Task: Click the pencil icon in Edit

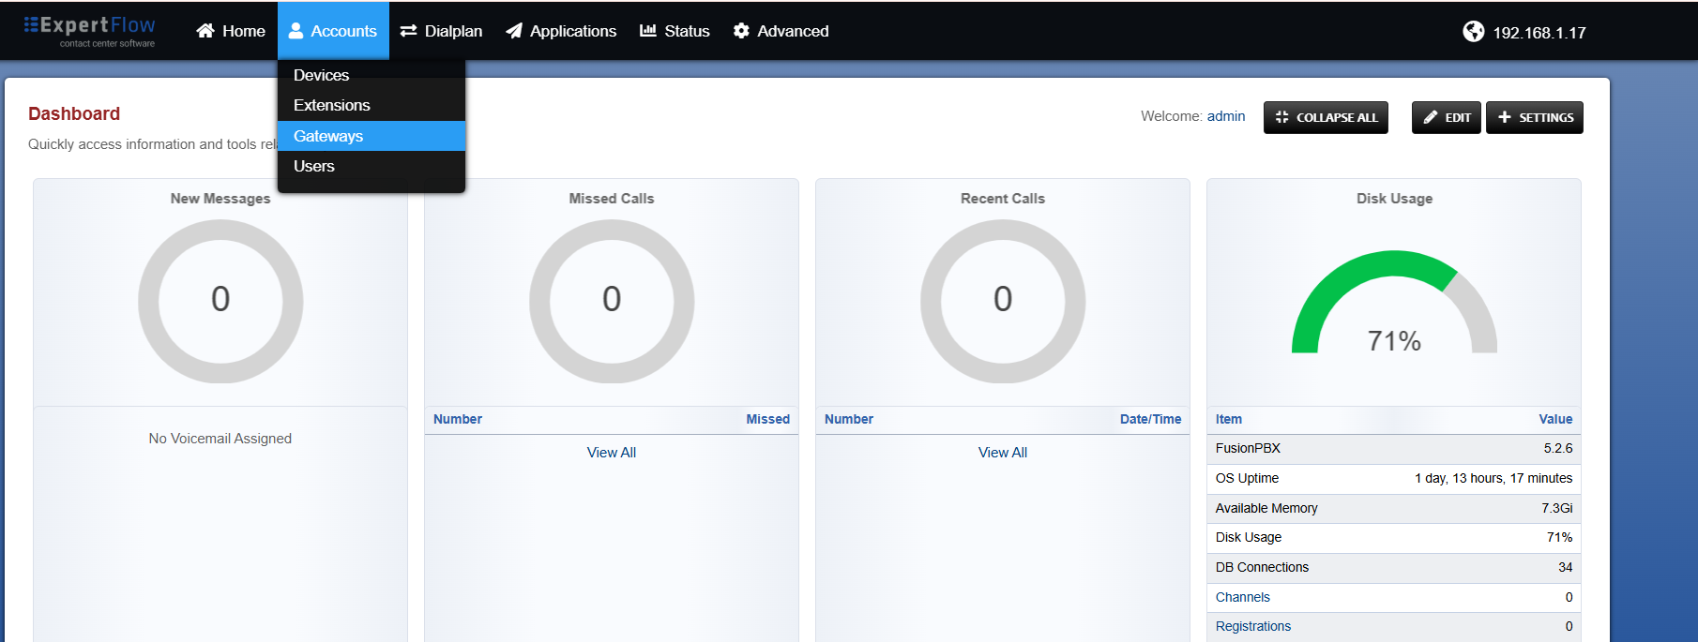Action: click(1430, 117)
